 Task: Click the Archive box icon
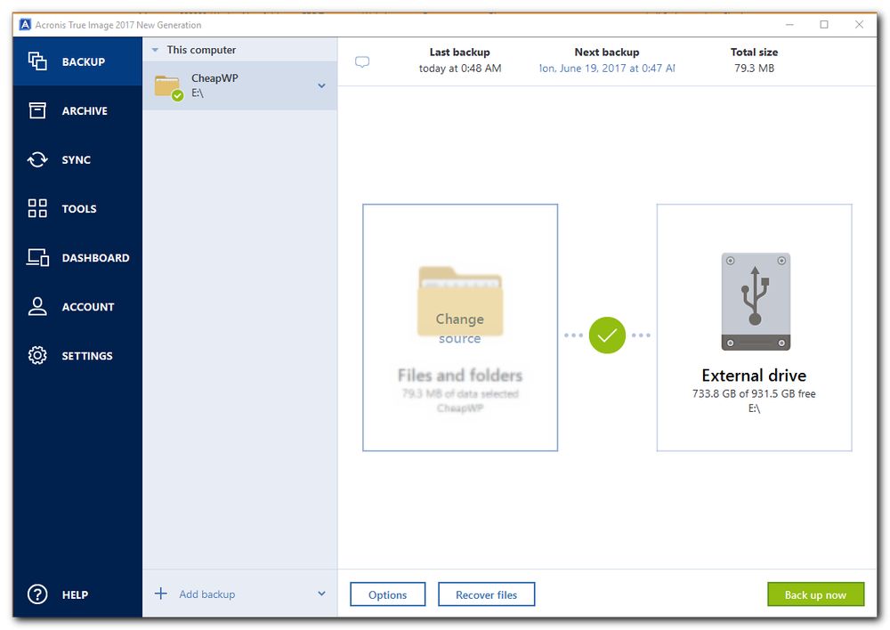pyautogui.click(x=37, y=110)
